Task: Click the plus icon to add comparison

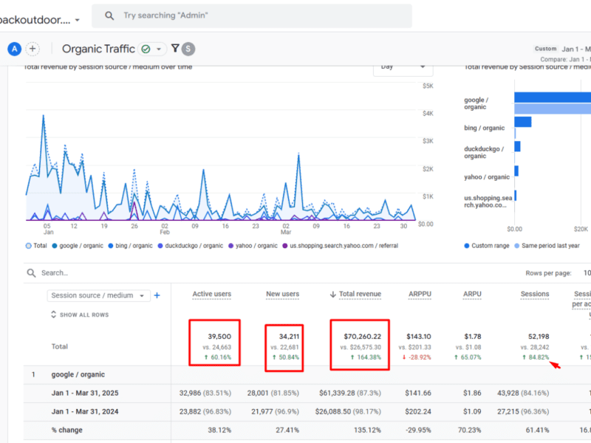Action: point(33,49)
